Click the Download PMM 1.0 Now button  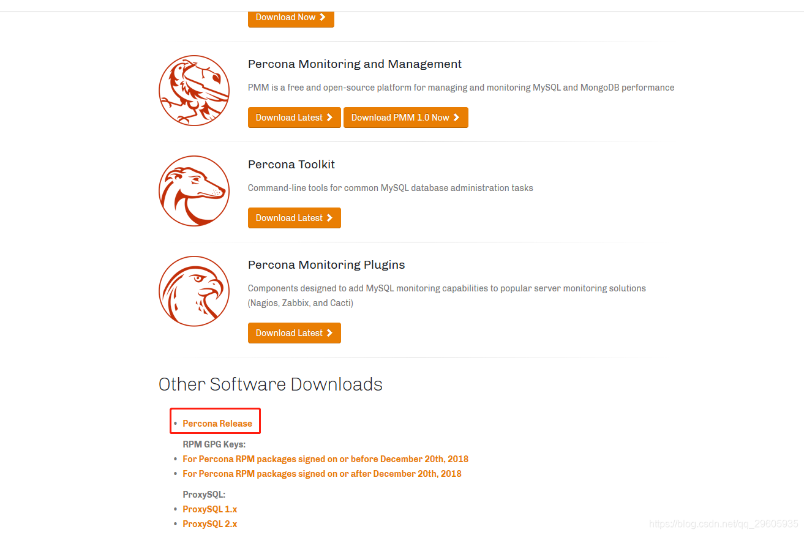click(x=405, y=118)
